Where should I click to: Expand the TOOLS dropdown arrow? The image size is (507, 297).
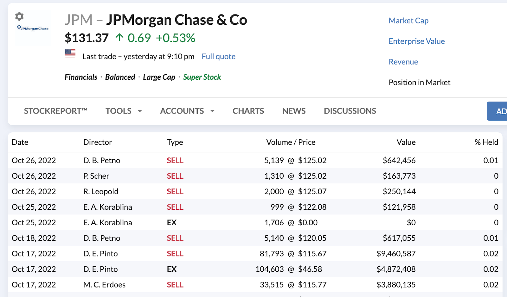(x=140, y=111)
